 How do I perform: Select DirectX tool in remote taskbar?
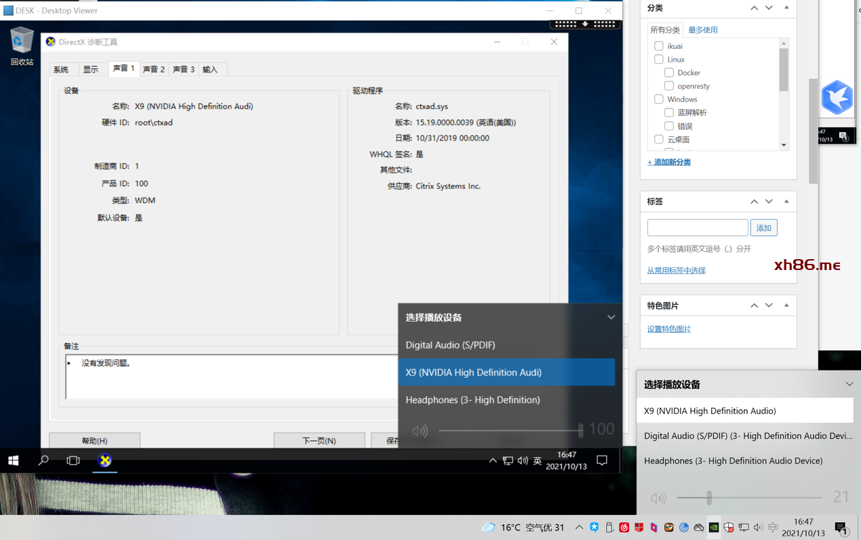(x=104, y=461)
